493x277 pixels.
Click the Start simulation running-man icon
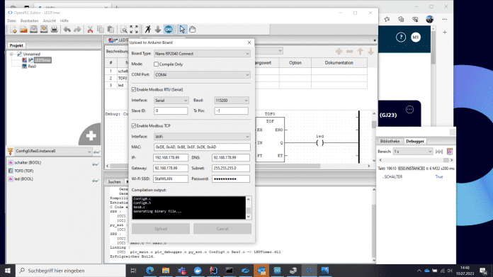click(148, 30)
